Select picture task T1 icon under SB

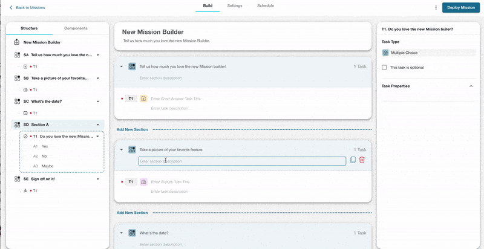25,90
